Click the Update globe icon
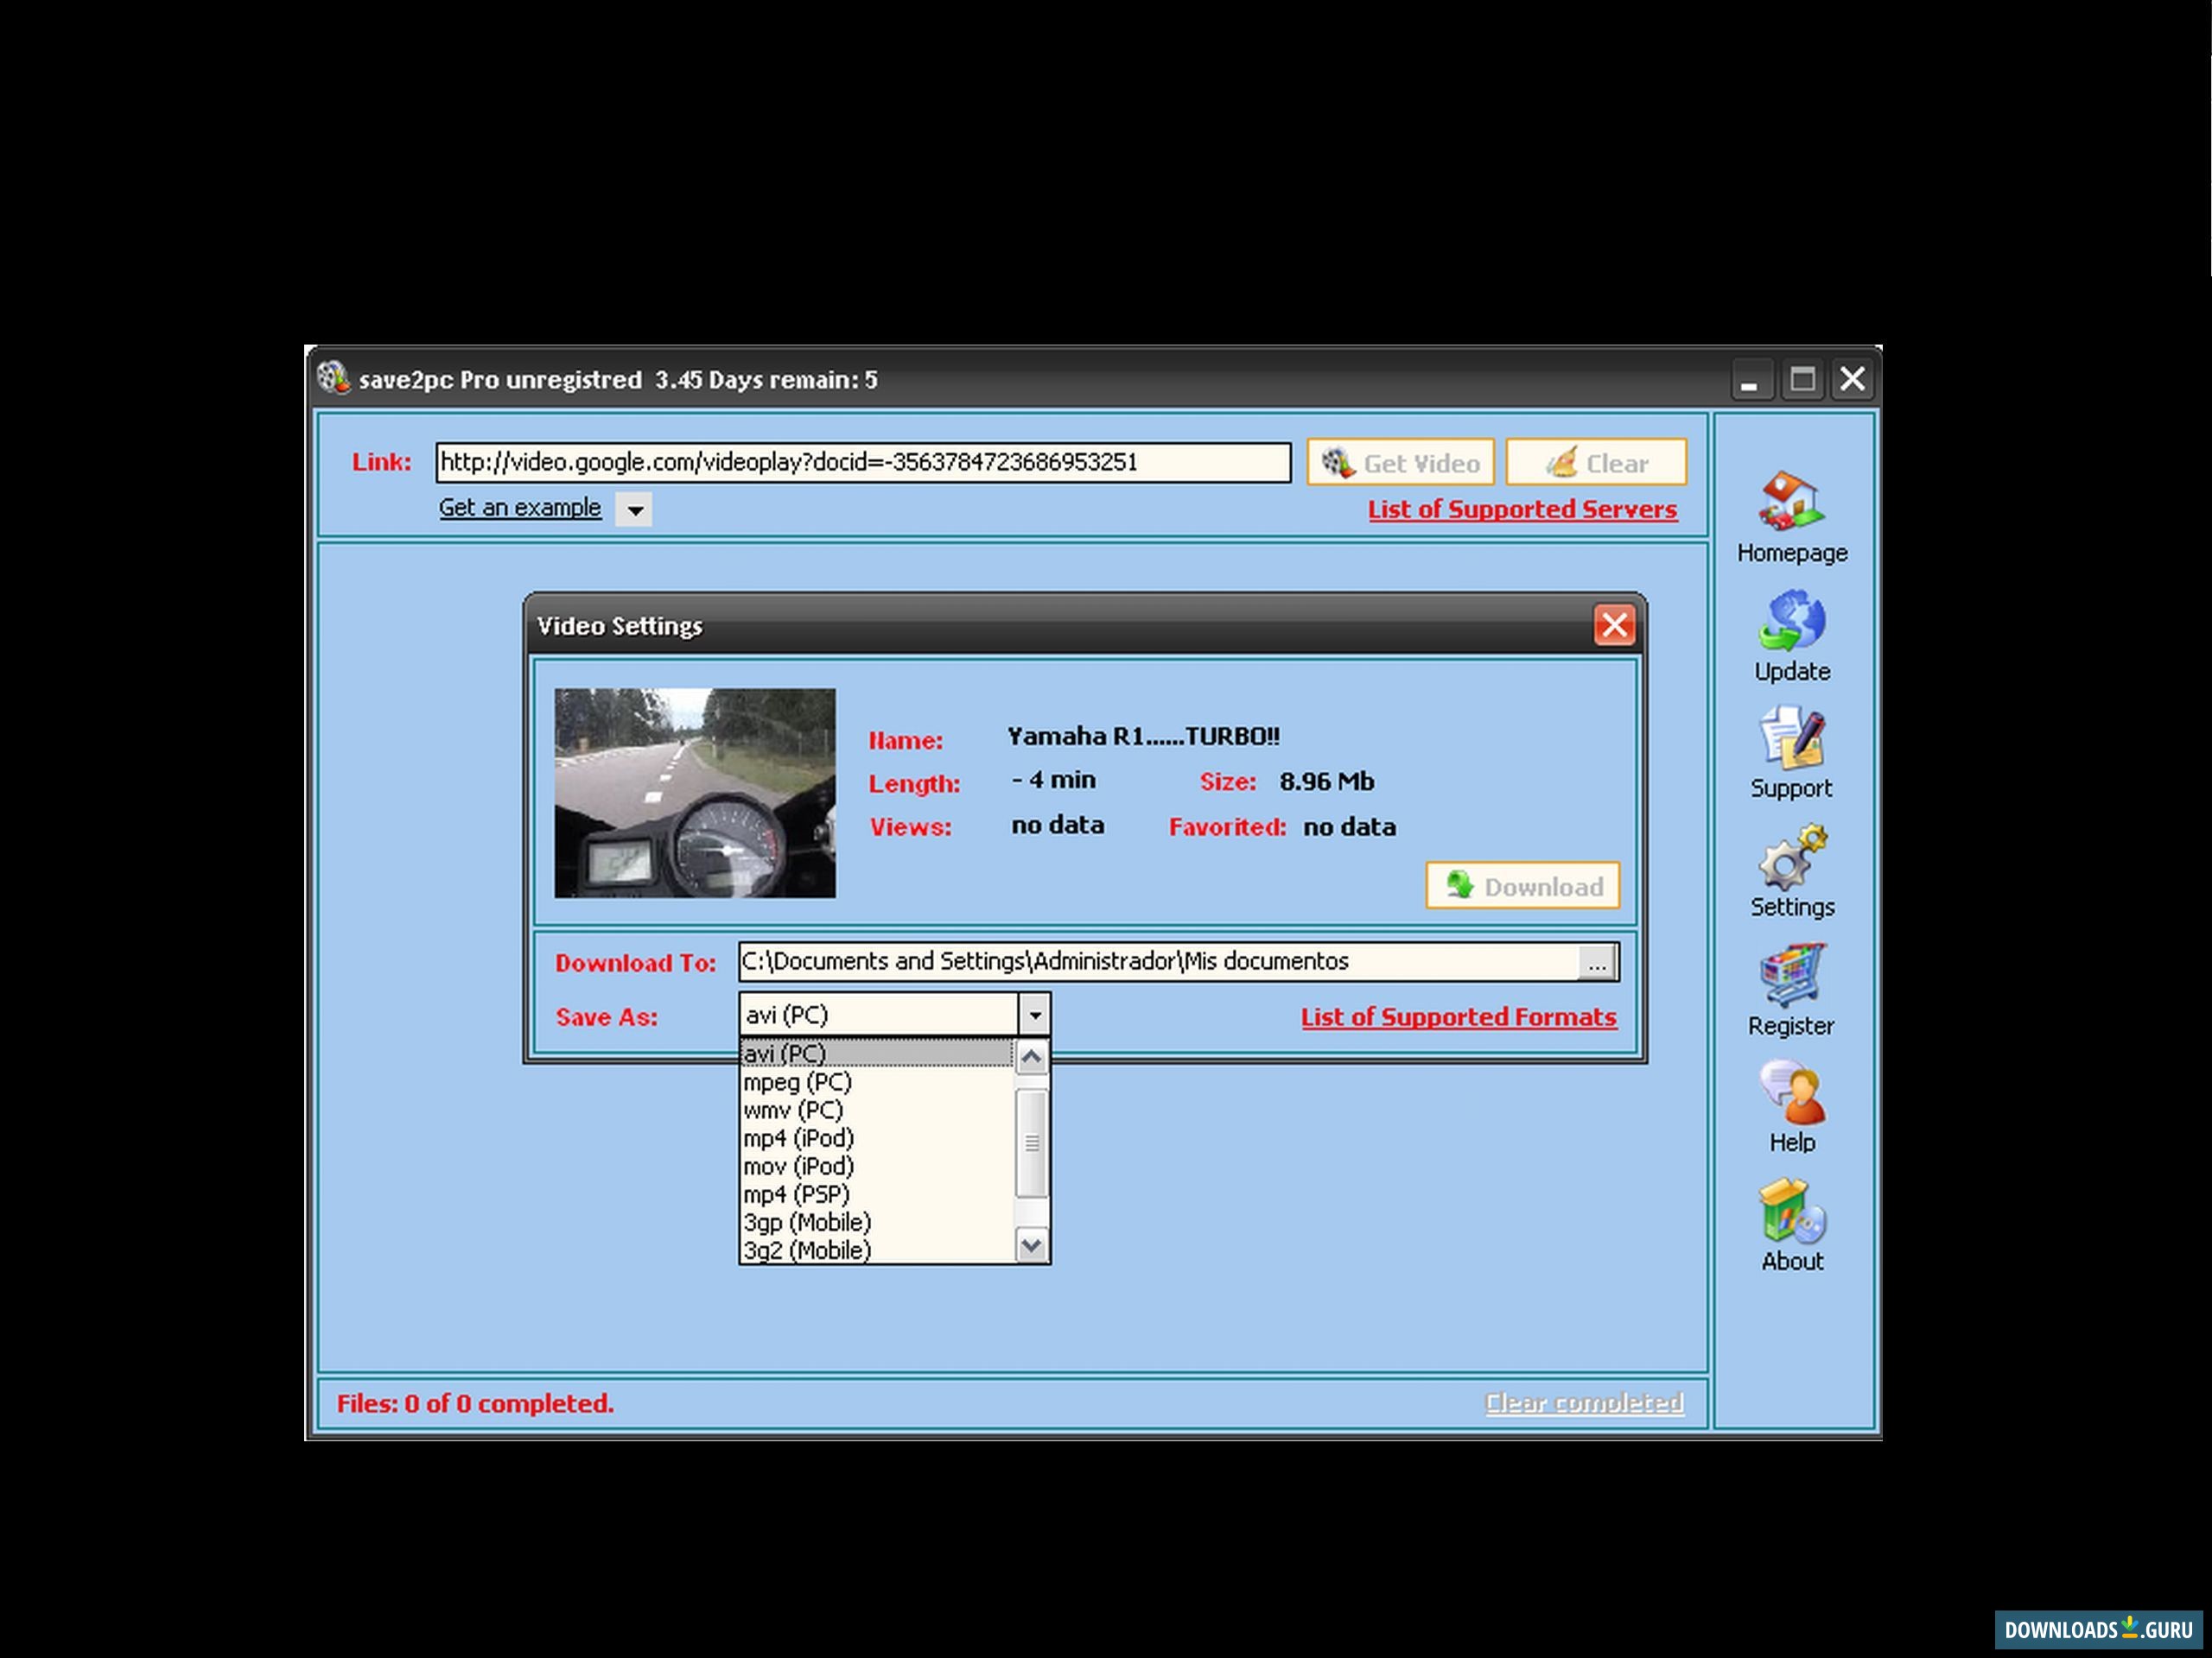The width and height of the screenshot is (2212, 1658). (1791, 622)
